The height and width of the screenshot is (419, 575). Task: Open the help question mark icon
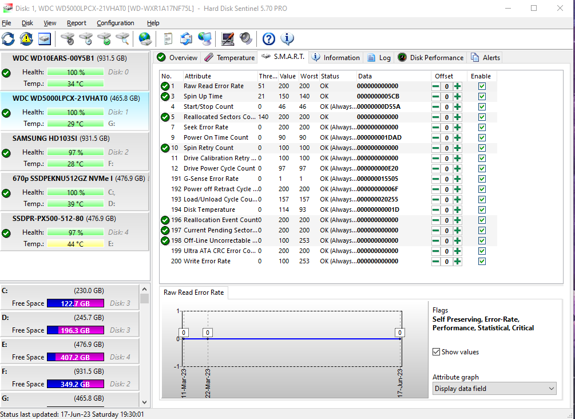point(269,38)
